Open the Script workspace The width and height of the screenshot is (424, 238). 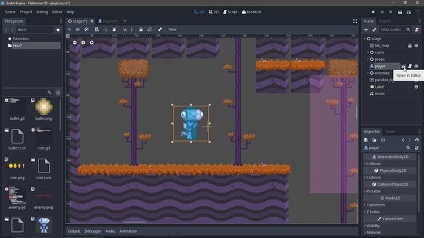[x=230, y=12]
